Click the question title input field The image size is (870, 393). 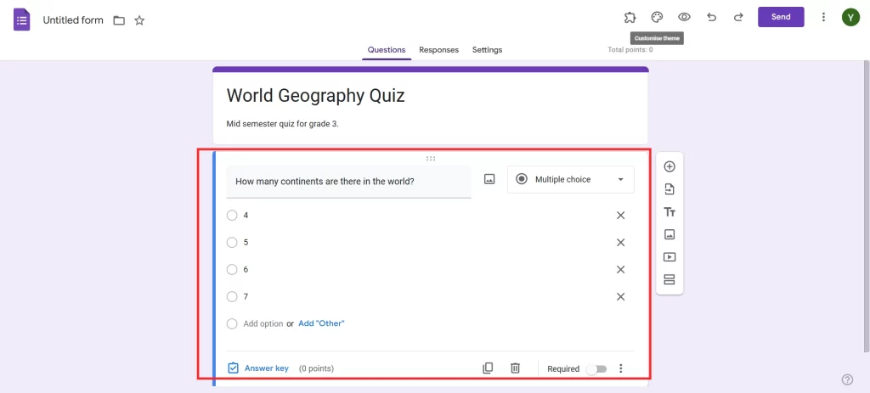pos(348,182)
